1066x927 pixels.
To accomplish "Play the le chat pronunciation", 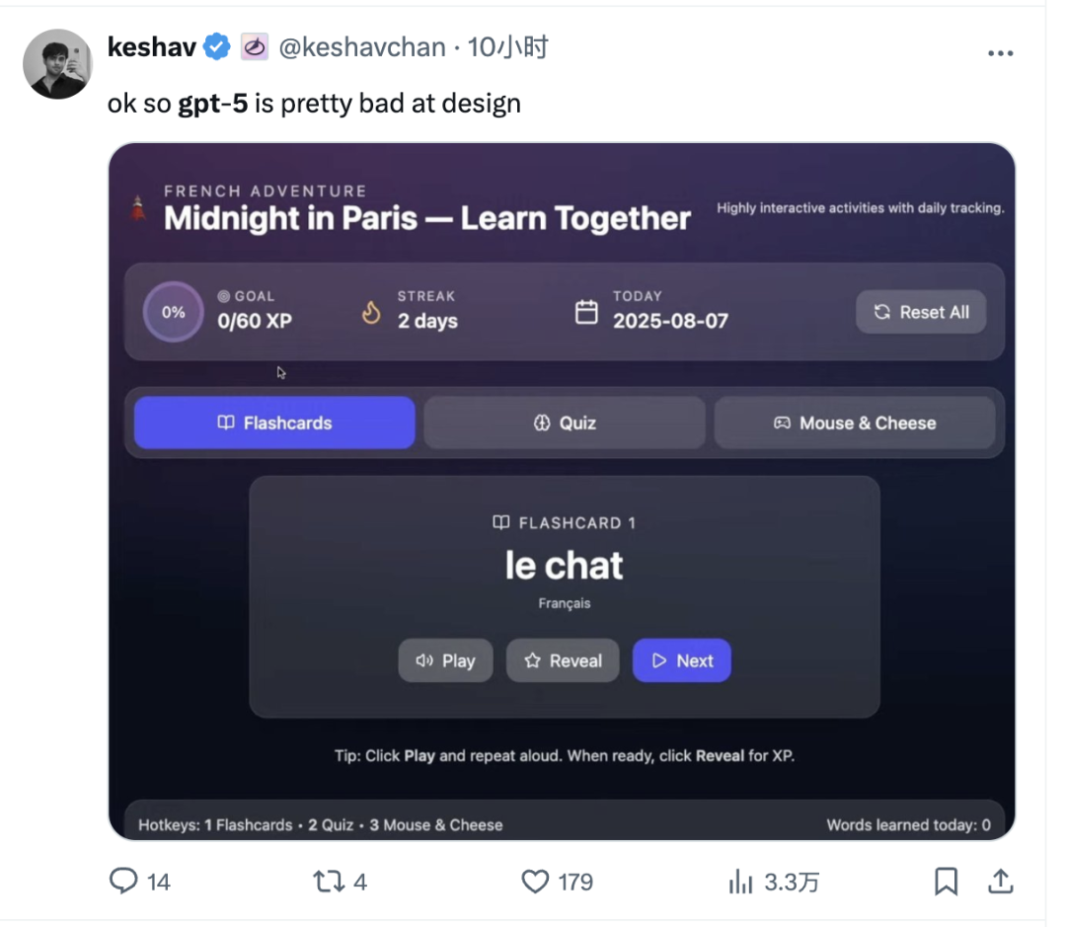I will pos(445,660).
